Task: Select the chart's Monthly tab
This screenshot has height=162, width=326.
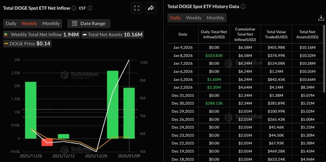Action: click(51, 23)
